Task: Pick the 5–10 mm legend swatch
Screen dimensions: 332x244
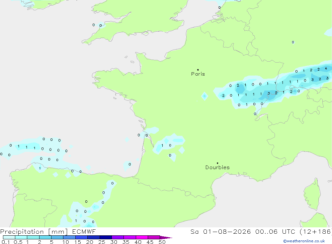Action: pos(57,237)
